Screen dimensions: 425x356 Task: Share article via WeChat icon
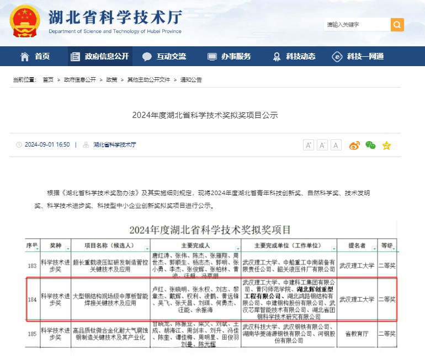point(370,145)
